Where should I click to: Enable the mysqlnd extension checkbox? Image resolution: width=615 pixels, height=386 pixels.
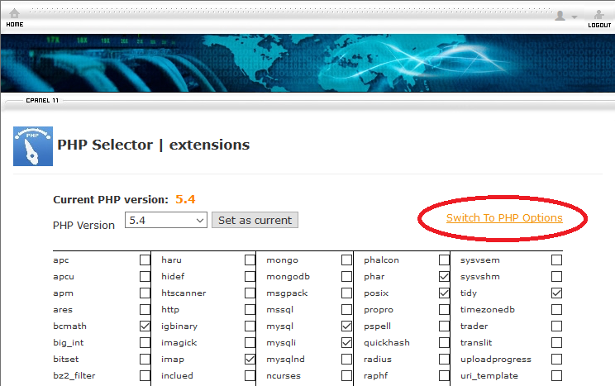pyautogui.click(x=346, y=359)
